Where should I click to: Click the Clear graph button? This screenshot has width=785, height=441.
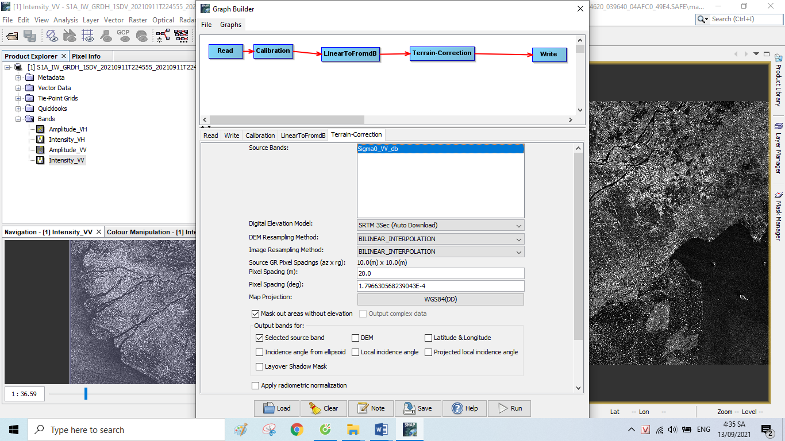324,408
